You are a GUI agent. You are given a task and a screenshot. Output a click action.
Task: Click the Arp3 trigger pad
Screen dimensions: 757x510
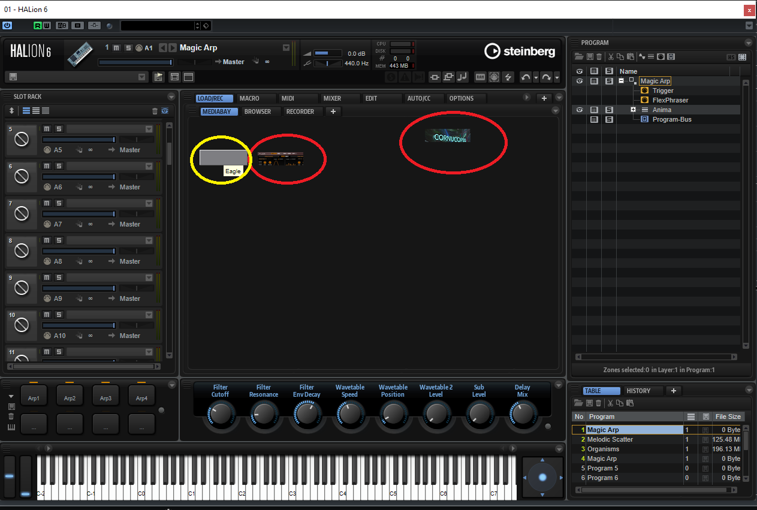(x=105, y=396)
